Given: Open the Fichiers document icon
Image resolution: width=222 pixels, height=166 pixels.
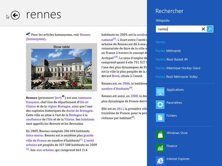Looking at the screenshot, I should tap(160, 118).
